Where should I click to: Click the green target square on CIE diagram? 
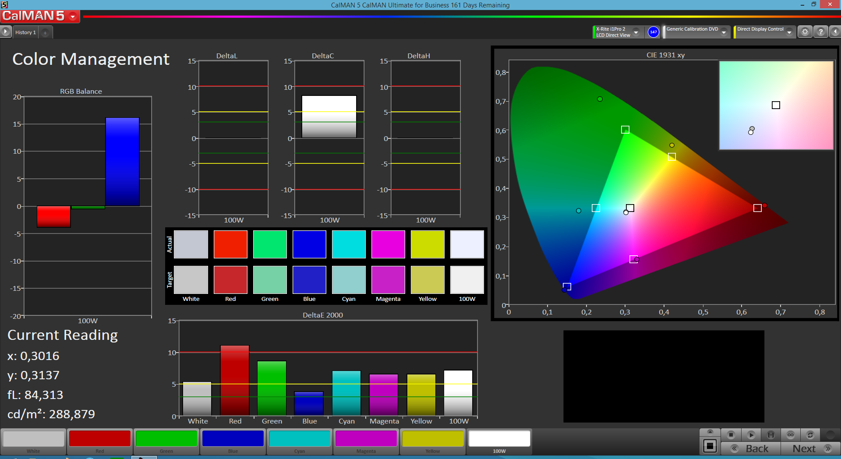625,130
